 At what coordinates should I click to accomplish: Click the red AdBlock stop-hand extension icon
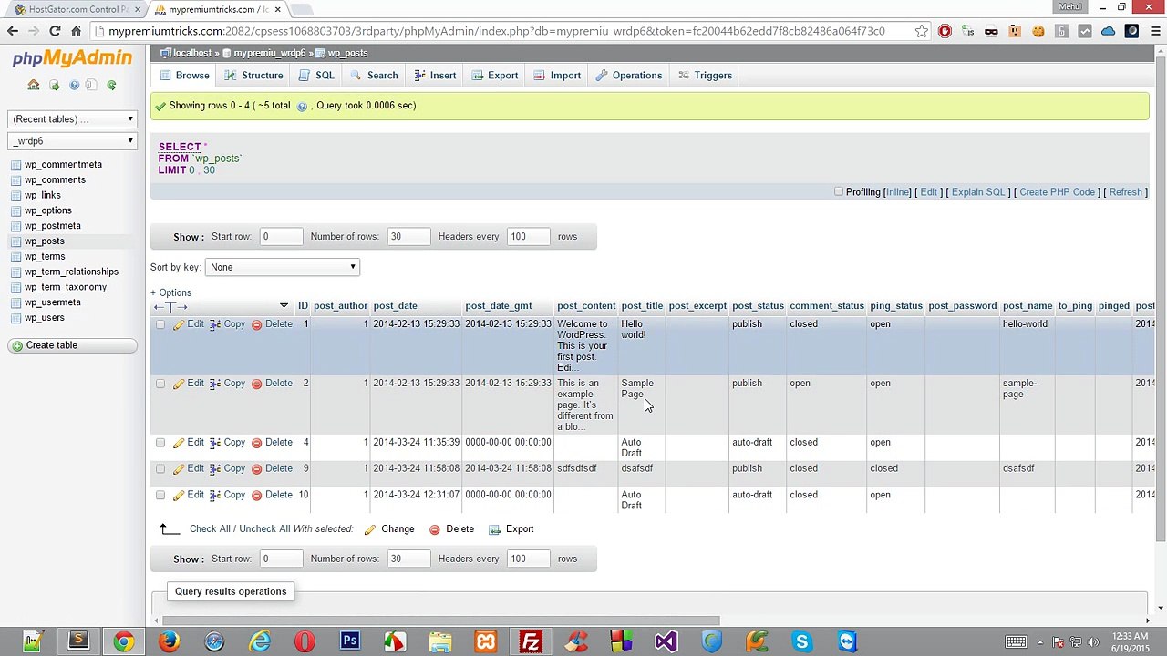coord(945,31)
